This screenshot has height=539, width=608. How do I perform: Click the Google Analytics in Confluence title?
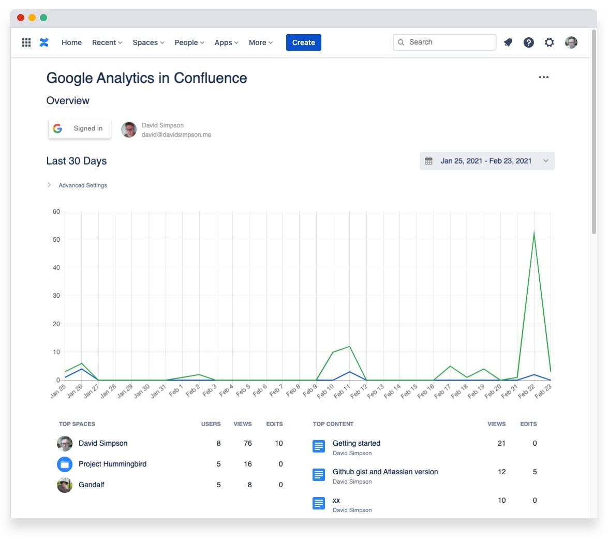[x=146, y=78]
